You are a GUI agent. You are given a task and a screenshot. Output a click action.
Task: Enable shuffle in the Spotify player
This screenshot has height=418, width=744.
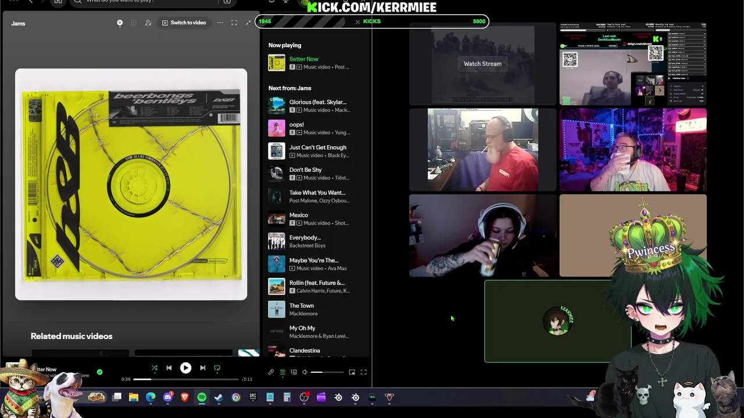154,367
